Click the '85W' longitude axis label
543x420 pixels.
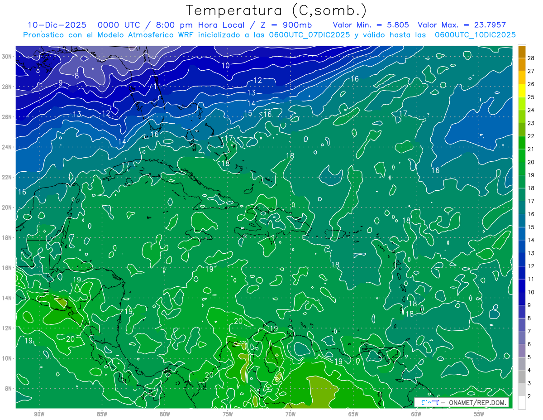pyautogui.click(x=102, y=414)
